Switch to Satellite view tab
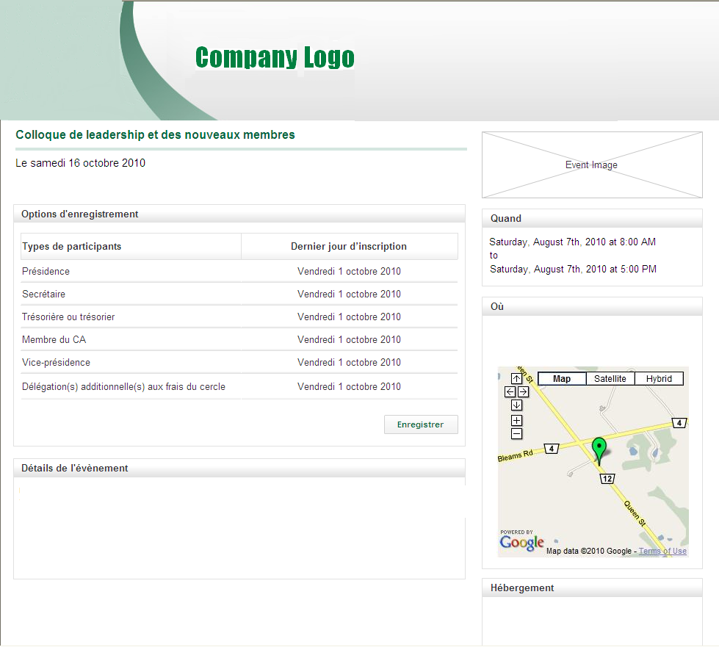Screen dimensions: 719x647 610,379
